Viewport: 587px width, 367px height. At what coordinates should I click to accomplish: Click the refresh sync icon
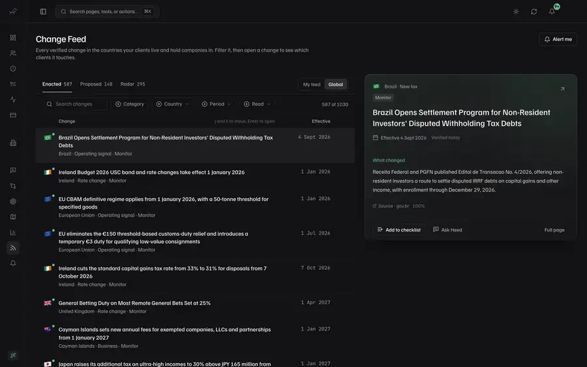534,12
